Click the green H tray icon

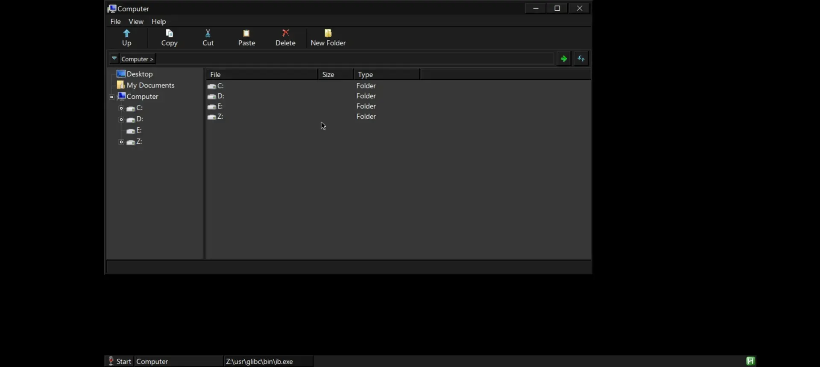(750, 361)
